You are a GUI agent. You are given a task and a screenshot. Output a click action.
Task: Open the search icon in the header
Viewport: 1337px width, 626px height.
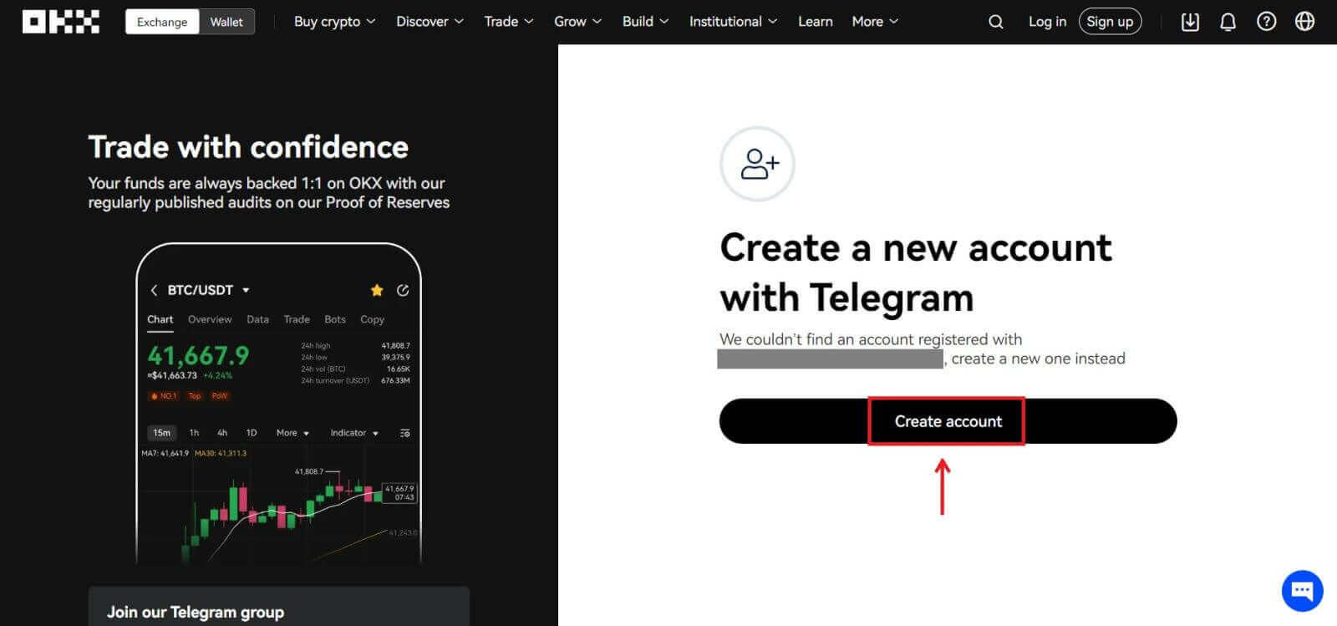pyautogui.click(x=995, y=21)
